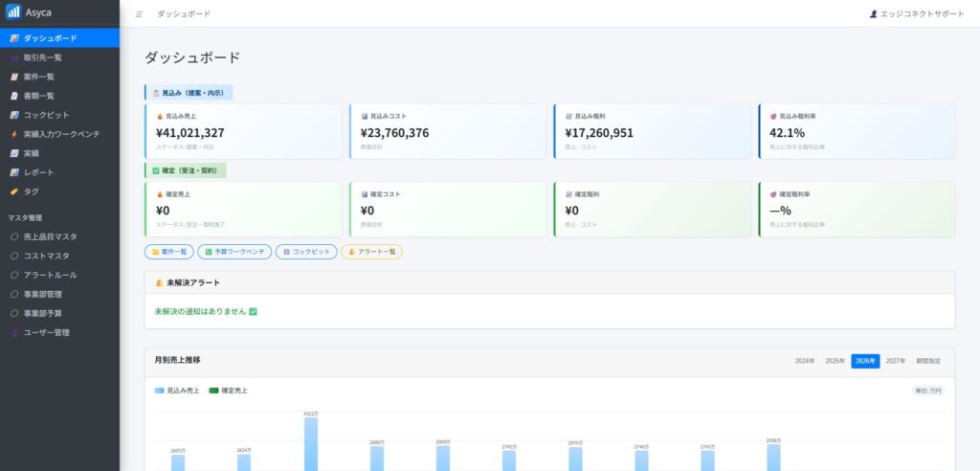
Task: Click the ダッシュボード sidebar icon
Action: [x=14, y=38]
